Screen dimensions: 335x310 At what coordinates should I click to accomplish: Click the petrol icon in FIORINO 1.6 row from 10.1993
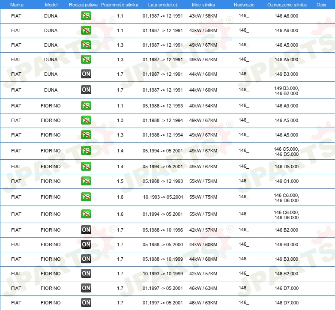coord(86,197)
